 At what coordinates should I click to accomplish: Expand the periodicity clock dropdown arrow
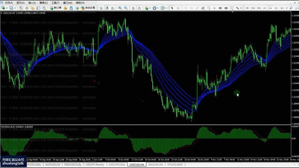tap(158, 8)
